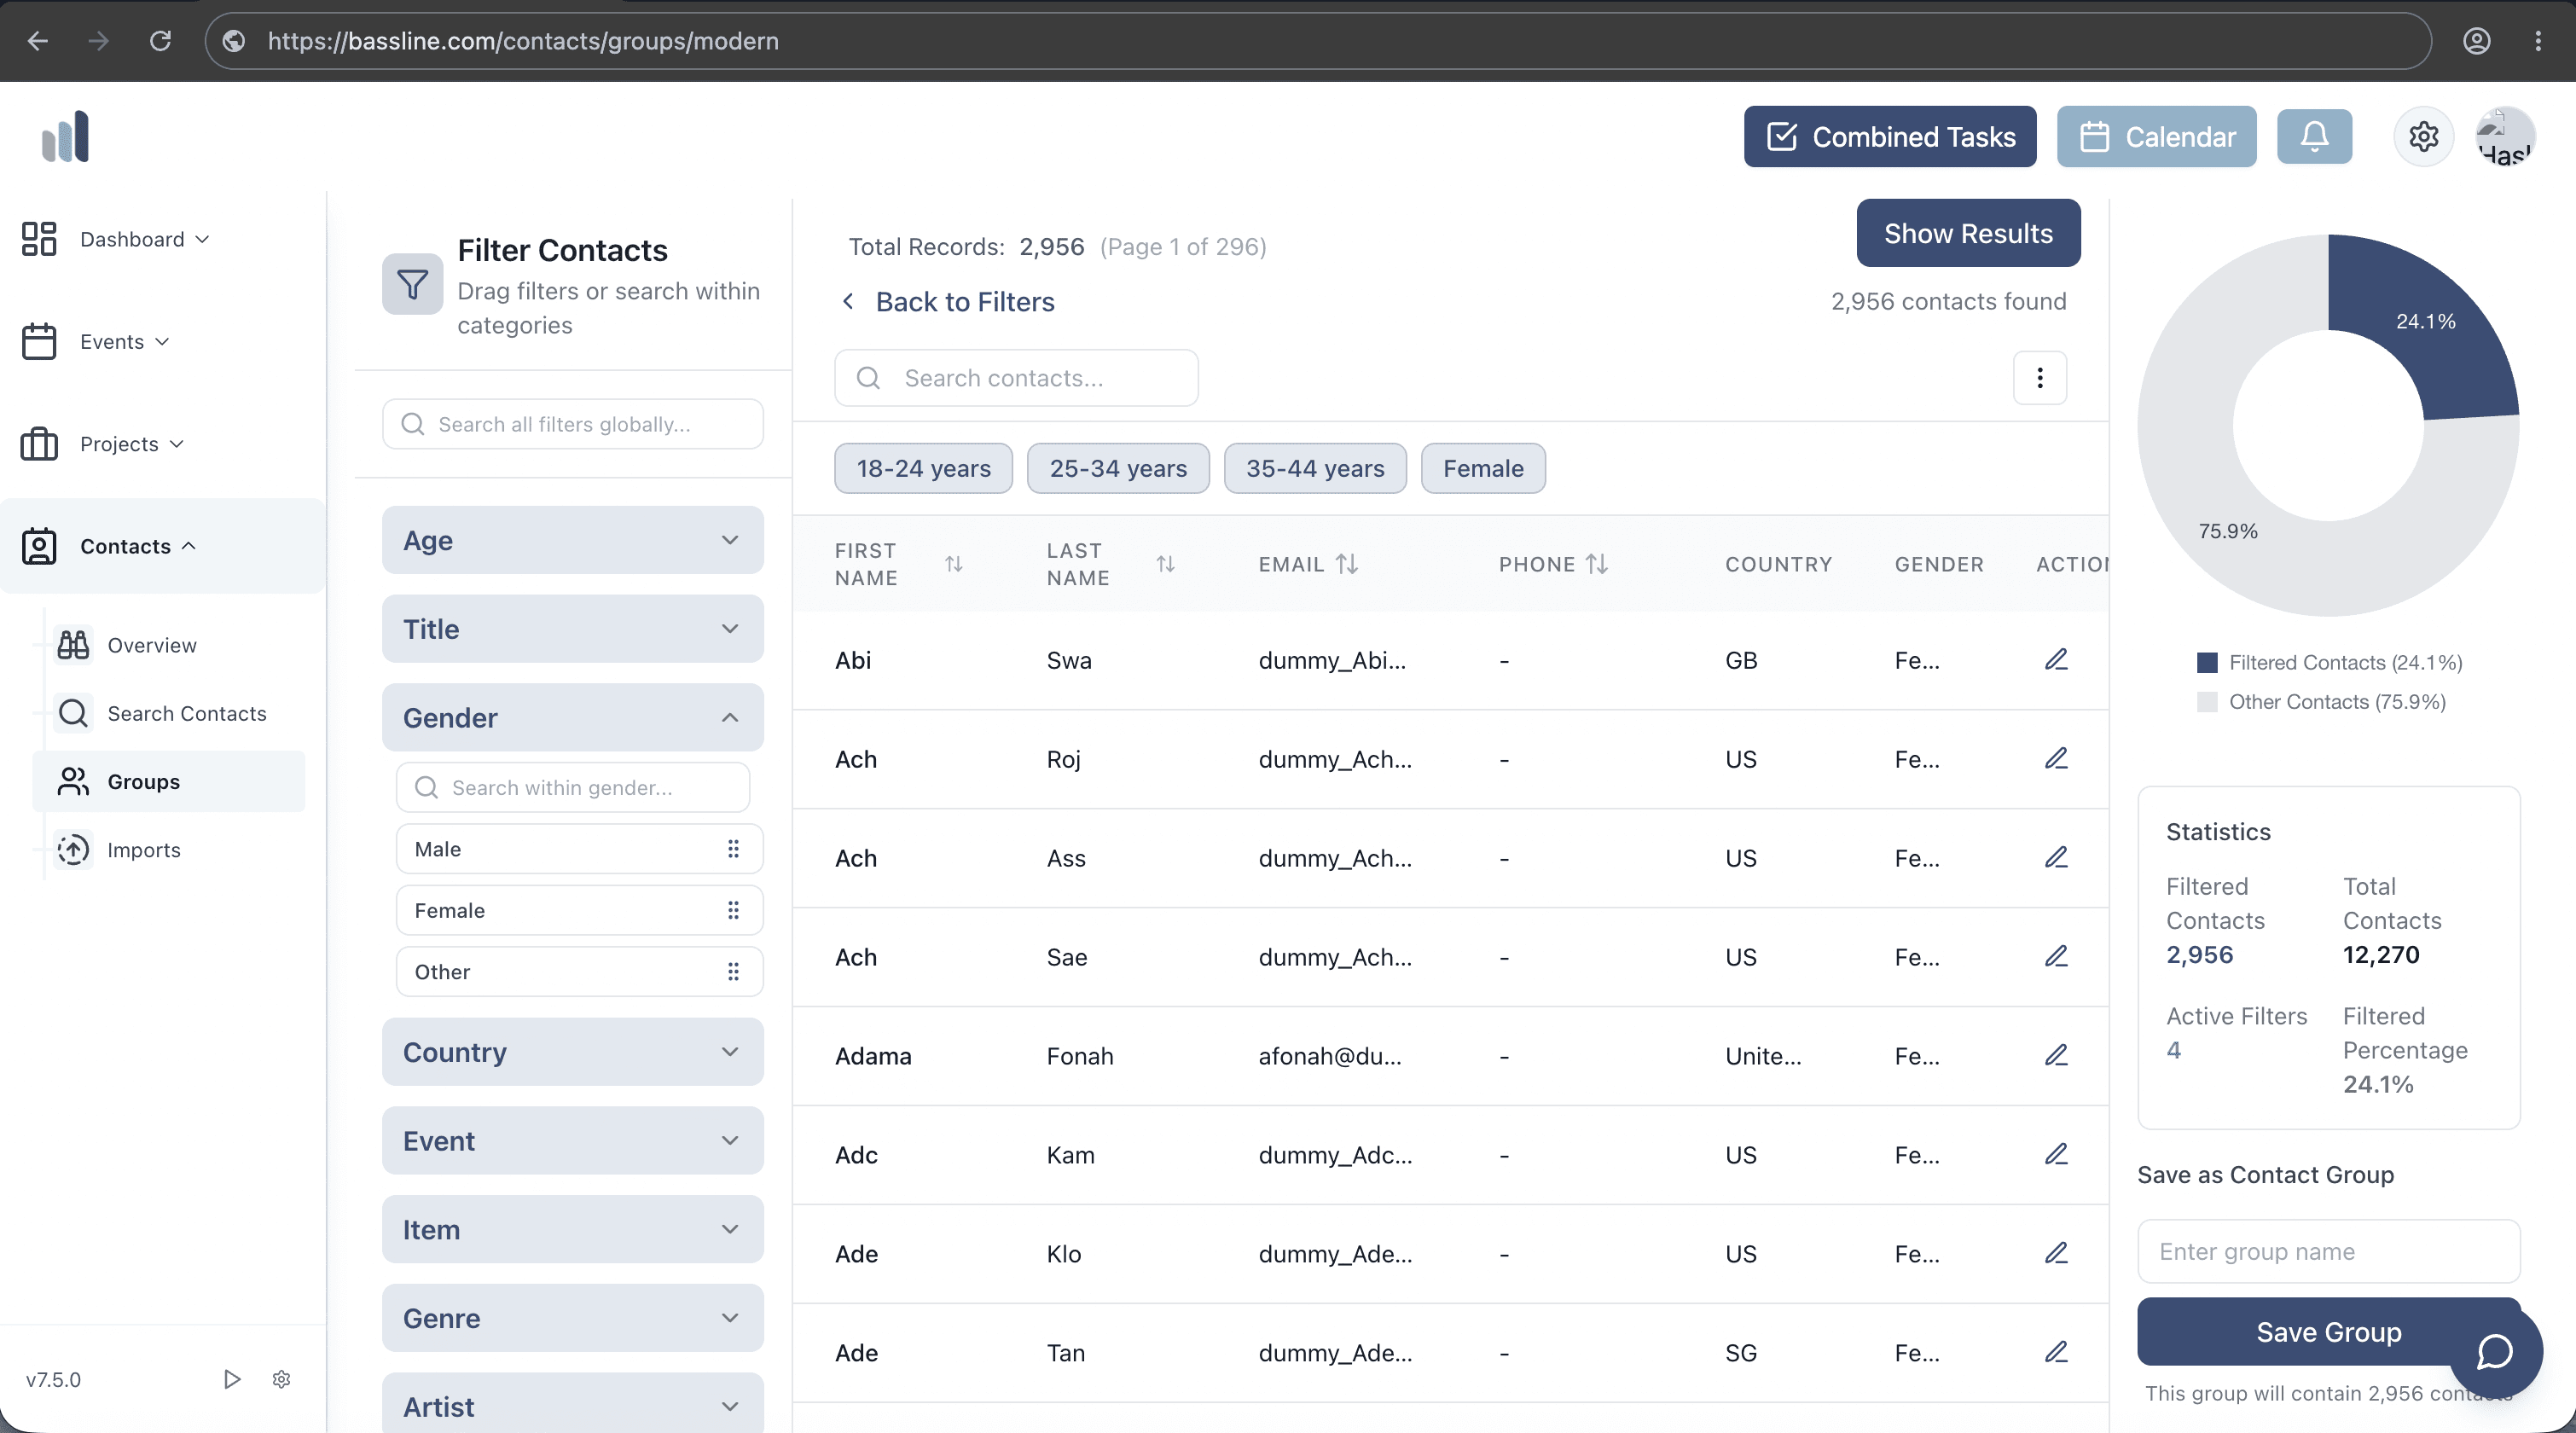Click the user avatar in header
This screenshot has width=2576, height=1433.
click(x=2504, y=136)
